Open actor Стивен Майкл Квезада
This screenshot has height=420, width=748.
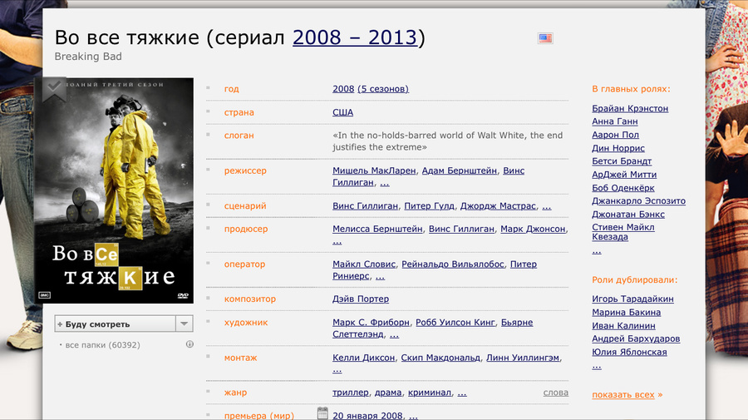coord(623,232)
